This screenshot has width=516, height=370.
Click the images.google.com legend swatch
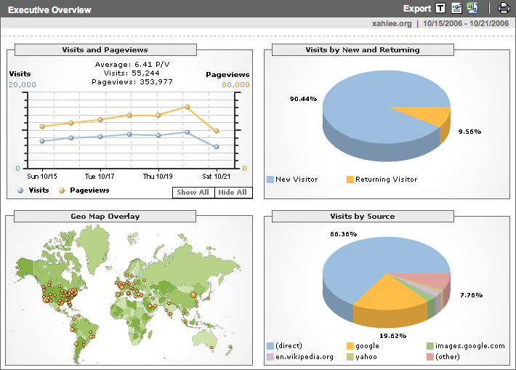(x=430, y=346)
